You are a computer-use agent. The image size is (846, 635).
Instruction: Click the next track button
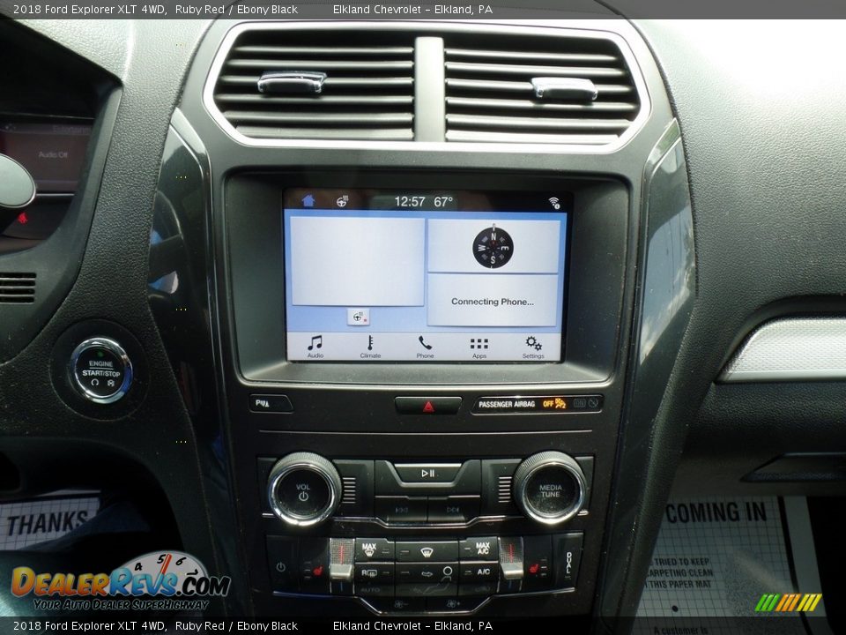453,509
